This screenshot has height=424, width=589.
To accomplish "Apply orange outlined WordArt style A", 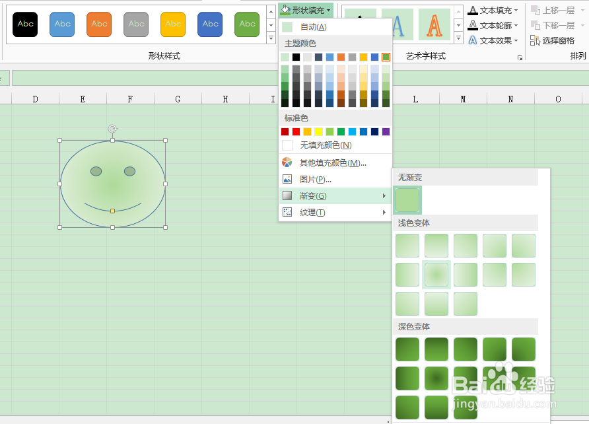I will tap(434, 25).
